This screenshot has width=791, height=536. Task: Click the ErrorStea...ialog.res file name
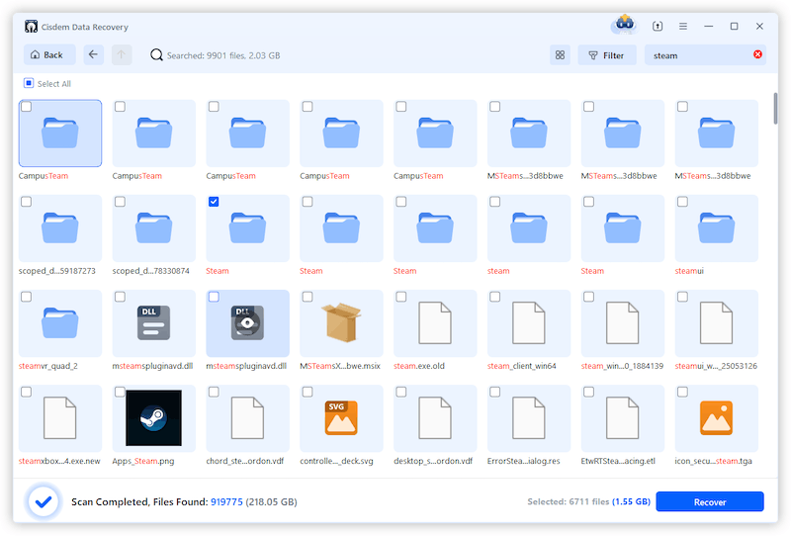coord(524,461)
